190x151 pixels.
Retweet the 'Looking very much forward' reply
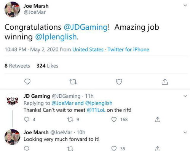(70, 149)
